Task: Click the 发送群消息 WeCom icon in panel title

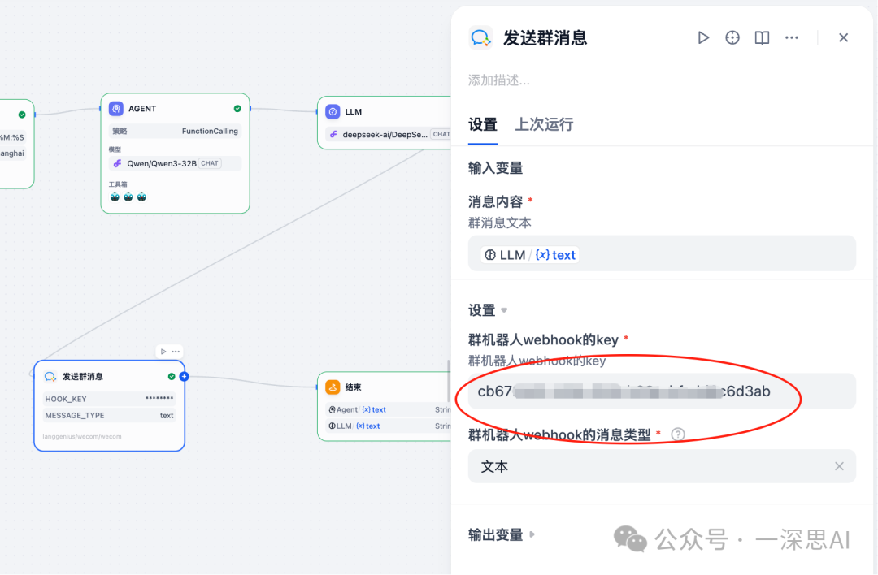Action: click(480, 38)
